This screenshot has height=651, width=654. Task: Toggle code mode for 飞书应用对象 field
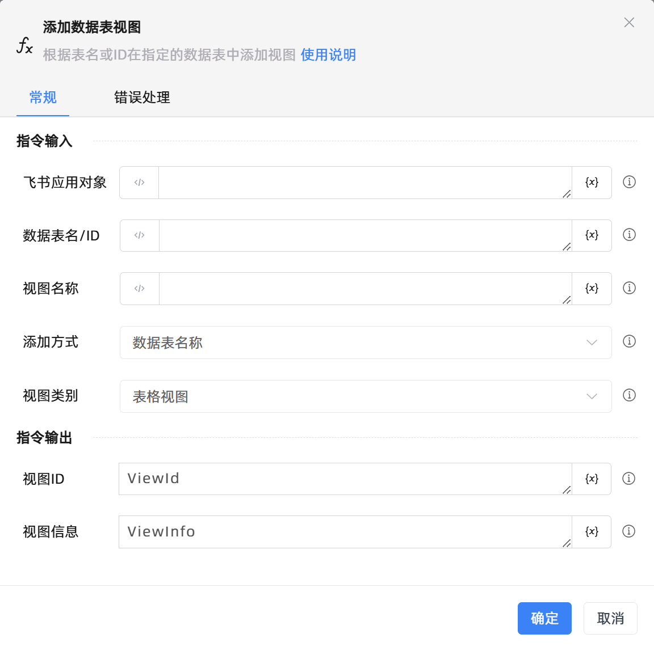coord(139,183)
